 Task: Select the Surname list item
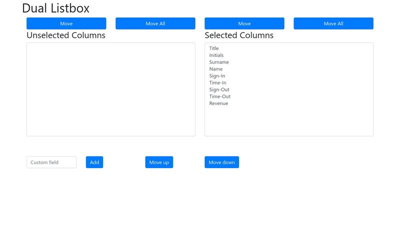click(219, 62)
